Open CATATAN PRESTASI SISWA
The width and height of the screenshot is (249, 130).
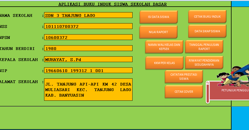184,76
